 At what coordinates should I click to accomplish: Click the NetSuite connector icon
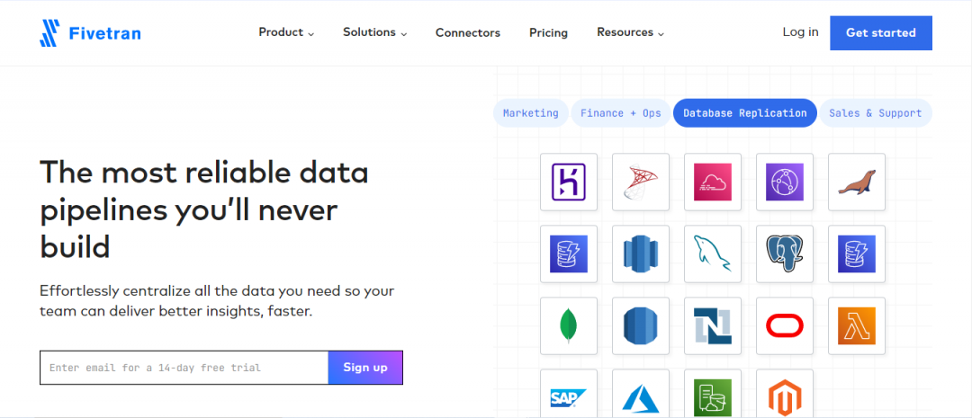click(x=713, y=325)
